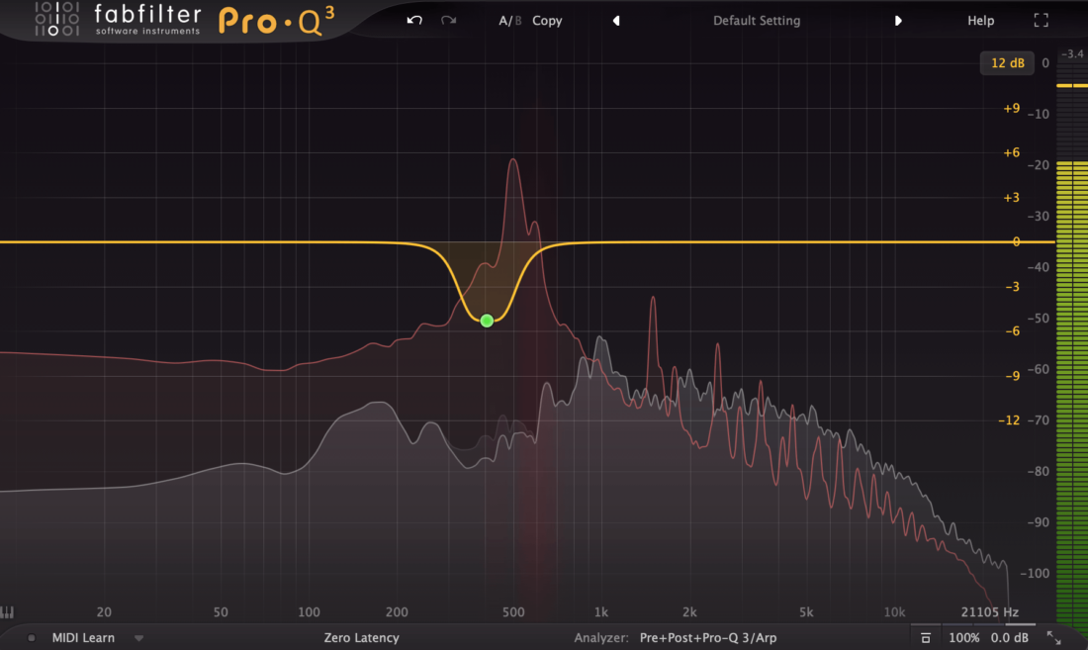Go to previous preset arrow
The width and height of the screenshot is (1088, 650).
coord(616,21)
